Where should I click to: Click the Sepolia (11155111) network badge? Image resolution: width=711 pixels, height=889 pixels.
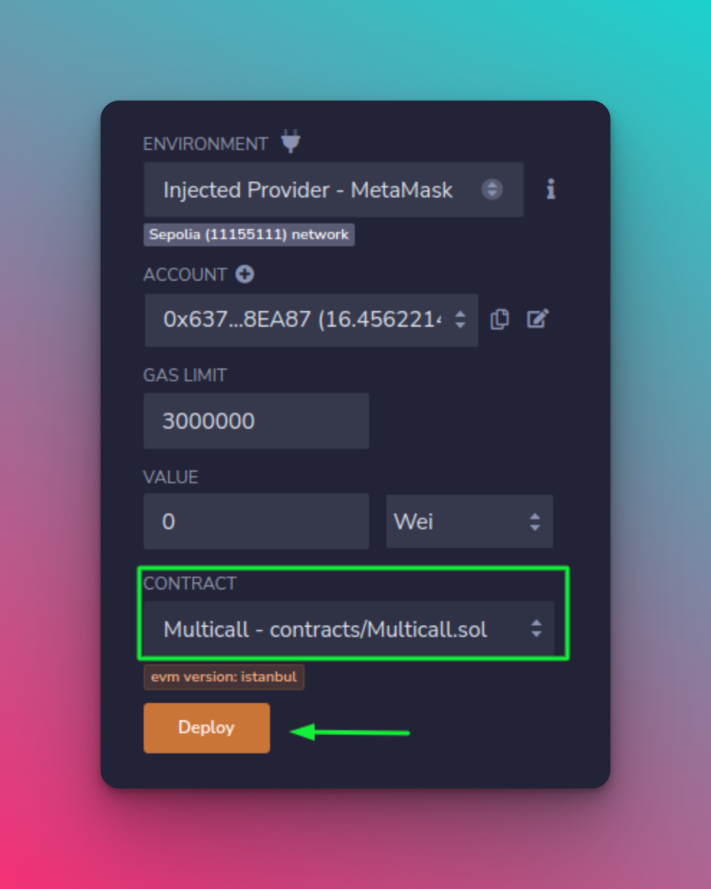coord(248,235)
